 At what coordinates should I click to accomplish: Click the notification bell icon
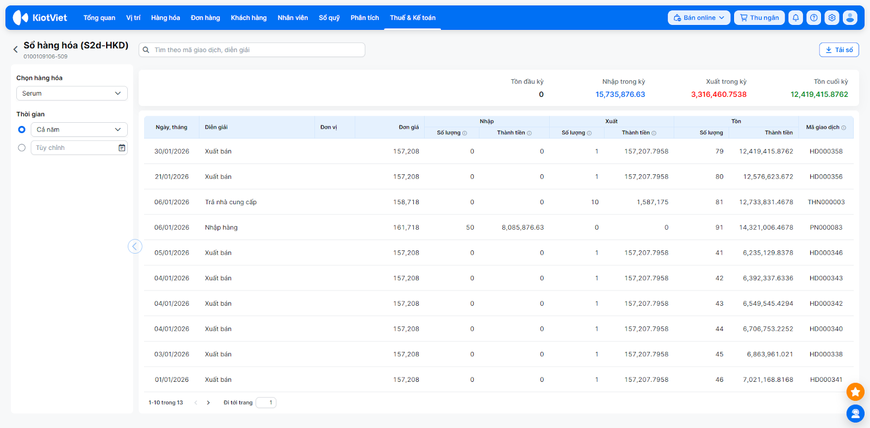(796, 18)
